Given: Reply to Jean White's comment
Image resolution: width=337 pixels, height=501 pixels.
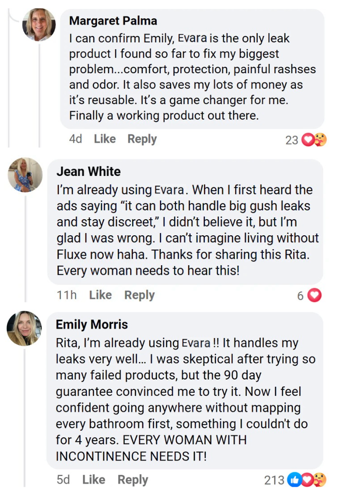Looking at the screenshot, I should tap(139, 295).
